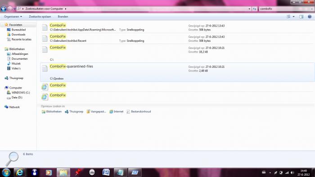This screenshot has height=177, width=315.
Task: Click file icon of ComboFix-quarantined-files
Action: click(x=45, y=68)
